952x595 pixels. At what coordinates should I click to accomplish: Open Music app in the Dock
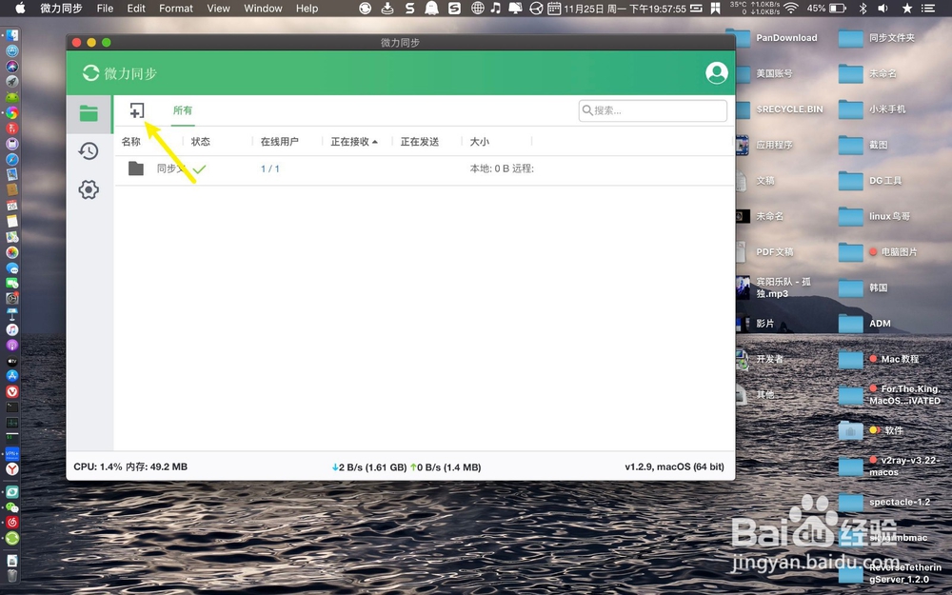[x=12, y=329]
